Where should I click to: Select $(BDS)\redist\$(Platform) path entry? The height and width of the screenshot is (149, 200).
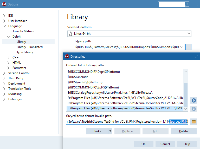pyautogui.click(x=125, y=82)
